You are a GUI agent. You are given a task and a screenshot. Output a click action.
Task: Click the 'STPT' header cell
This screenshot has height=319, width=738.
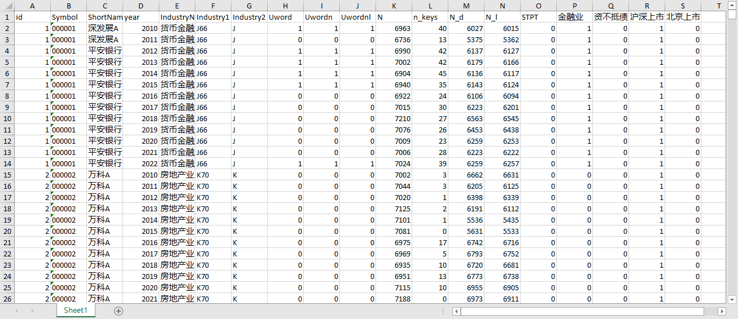538,17
